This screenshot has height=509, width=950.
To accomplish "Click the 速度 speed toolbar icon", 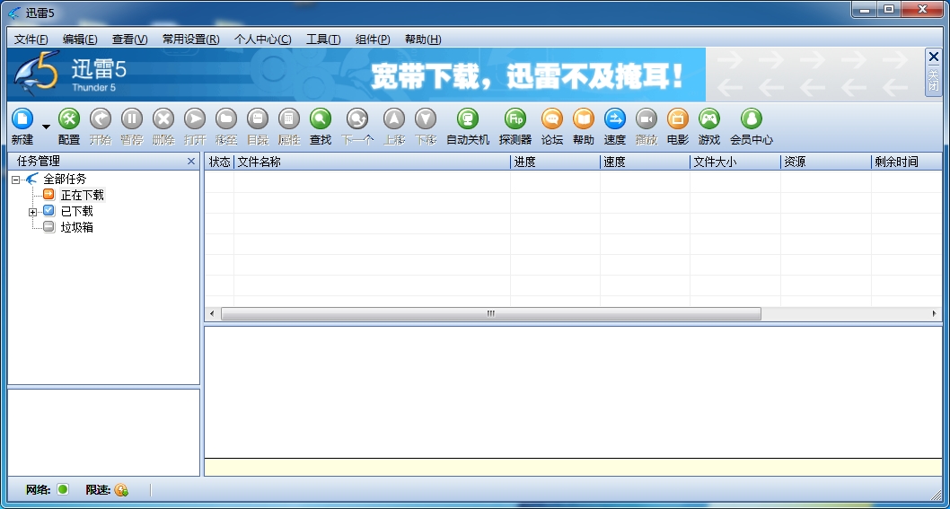I will pyautogui.click(x=615, y=118).
